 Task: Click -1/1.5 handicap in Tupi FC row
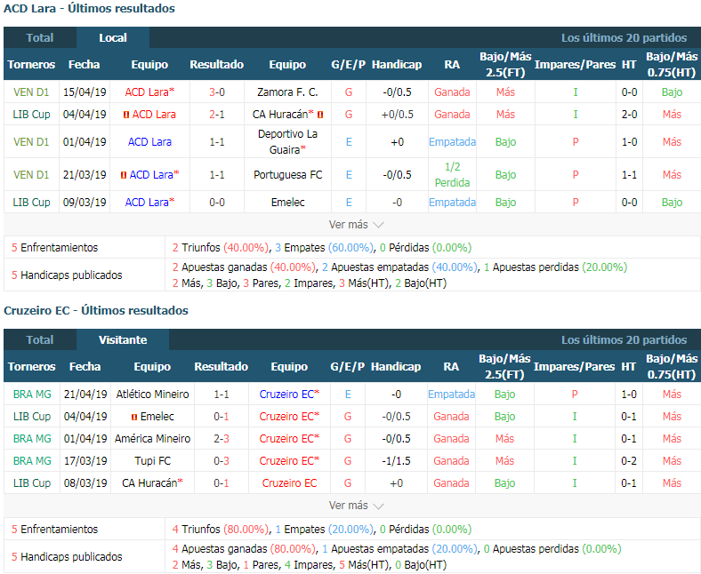[x=396, y=460]
